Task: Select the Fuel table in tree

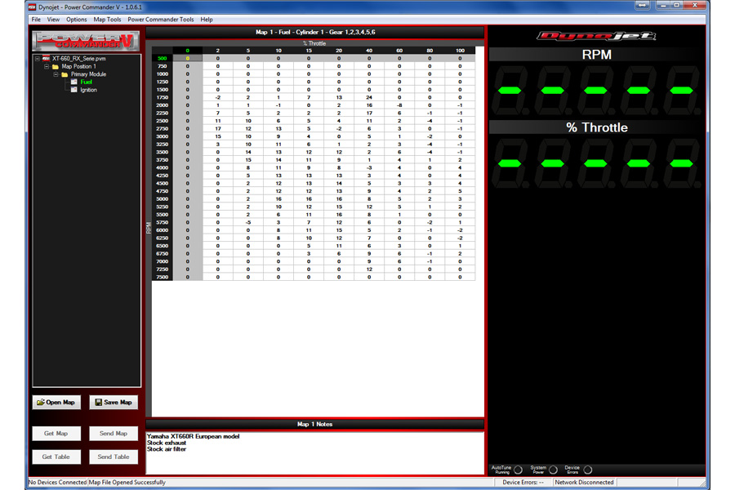Action: coord(87,82)
